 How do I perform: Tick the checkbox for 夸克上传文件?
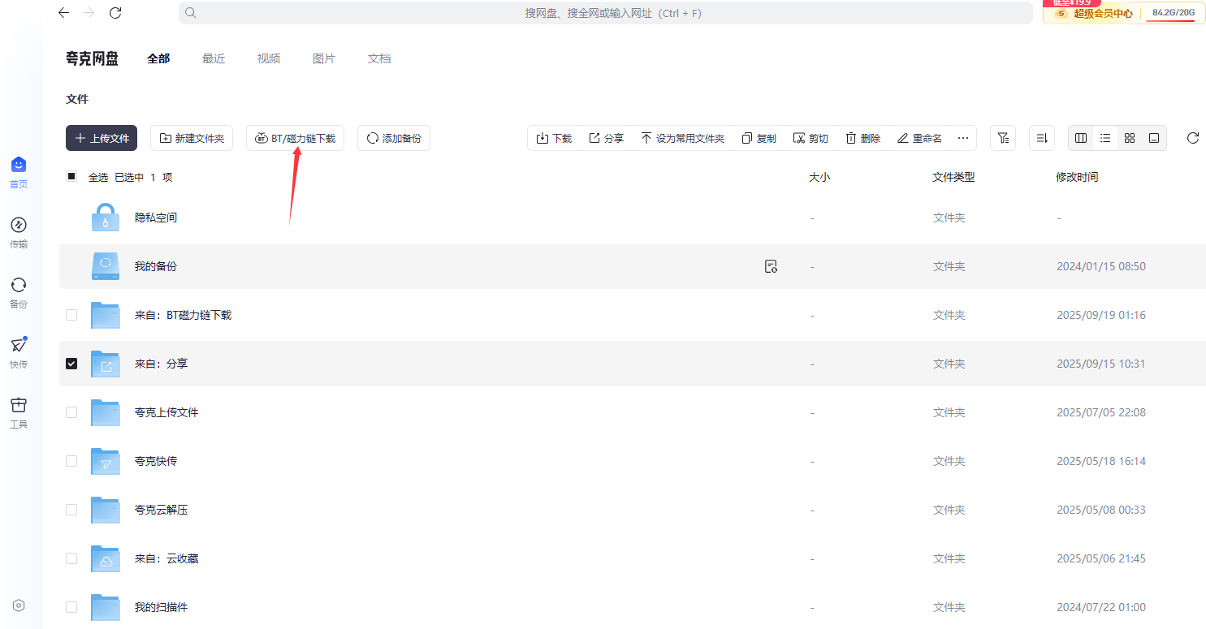(x=71, y=412)
